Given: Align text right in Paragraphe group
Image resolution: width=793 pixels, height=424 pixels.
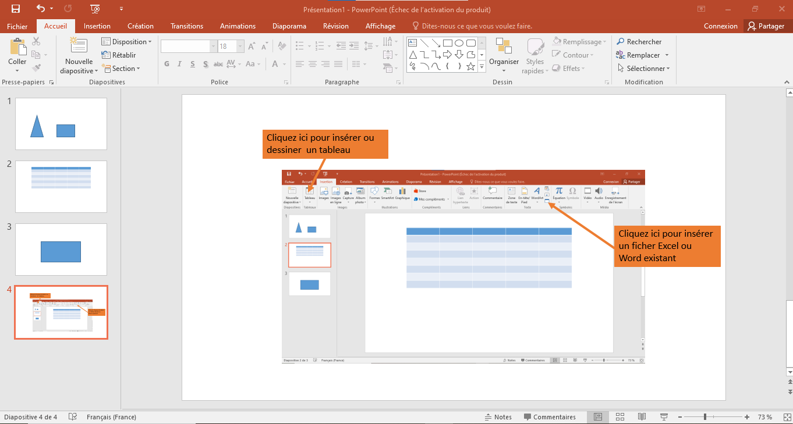Looking at the screenshot, I should tap(325, 64).
